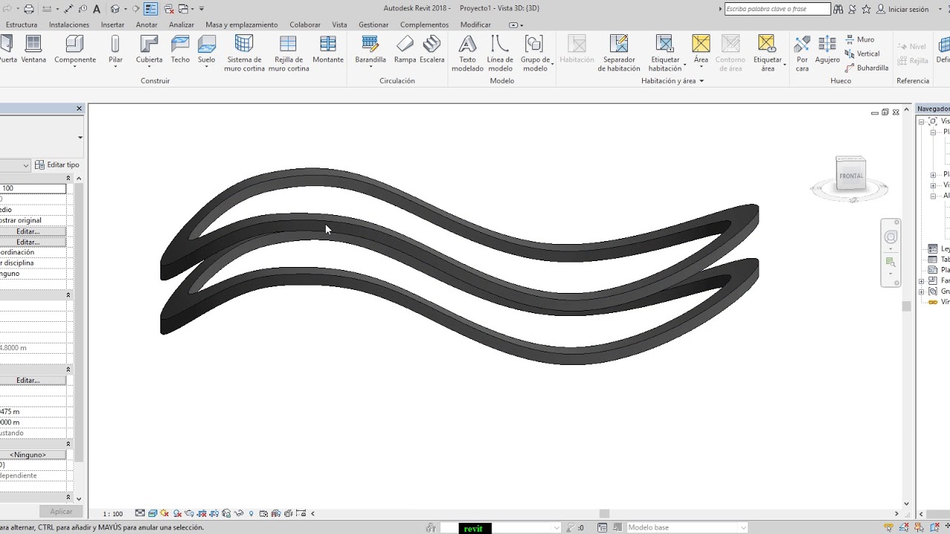
Task: Click the horizontal scrollbar thumb of view
Action: click(604, 513)
